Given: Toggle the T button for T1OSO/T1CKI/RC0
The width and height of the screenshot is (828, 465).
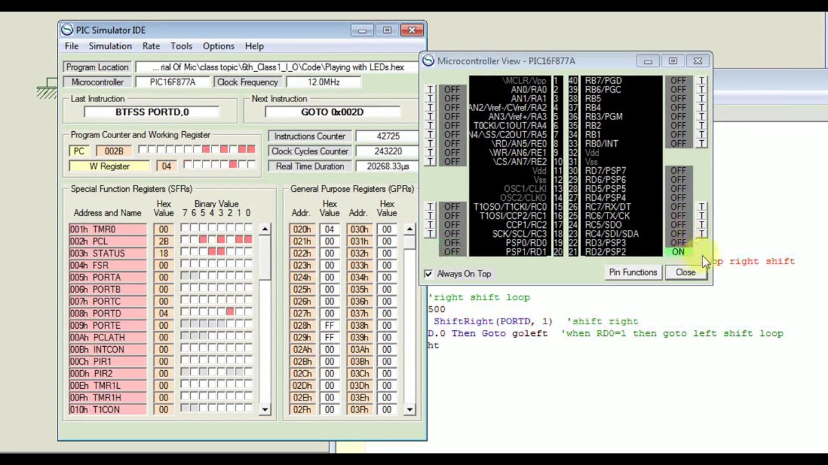Looking at the screenshot, I should pos(430,207).
